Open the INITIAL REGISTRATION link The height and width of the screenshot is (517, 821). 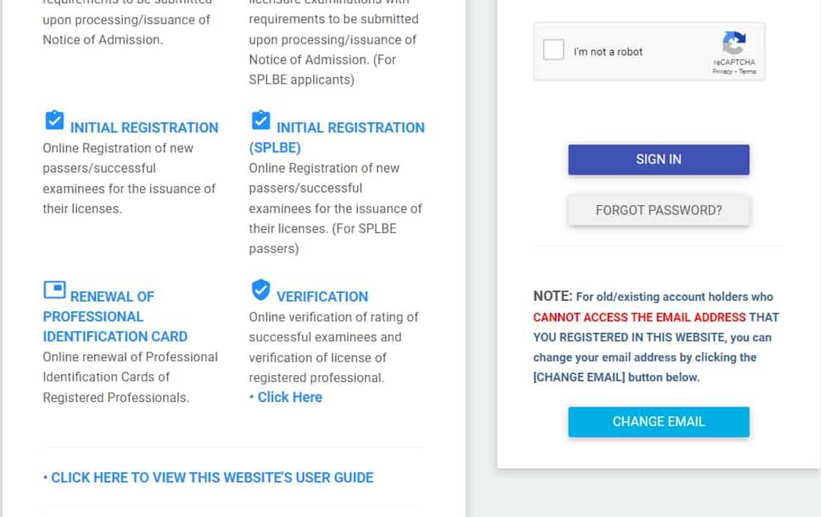pos(144,127)
